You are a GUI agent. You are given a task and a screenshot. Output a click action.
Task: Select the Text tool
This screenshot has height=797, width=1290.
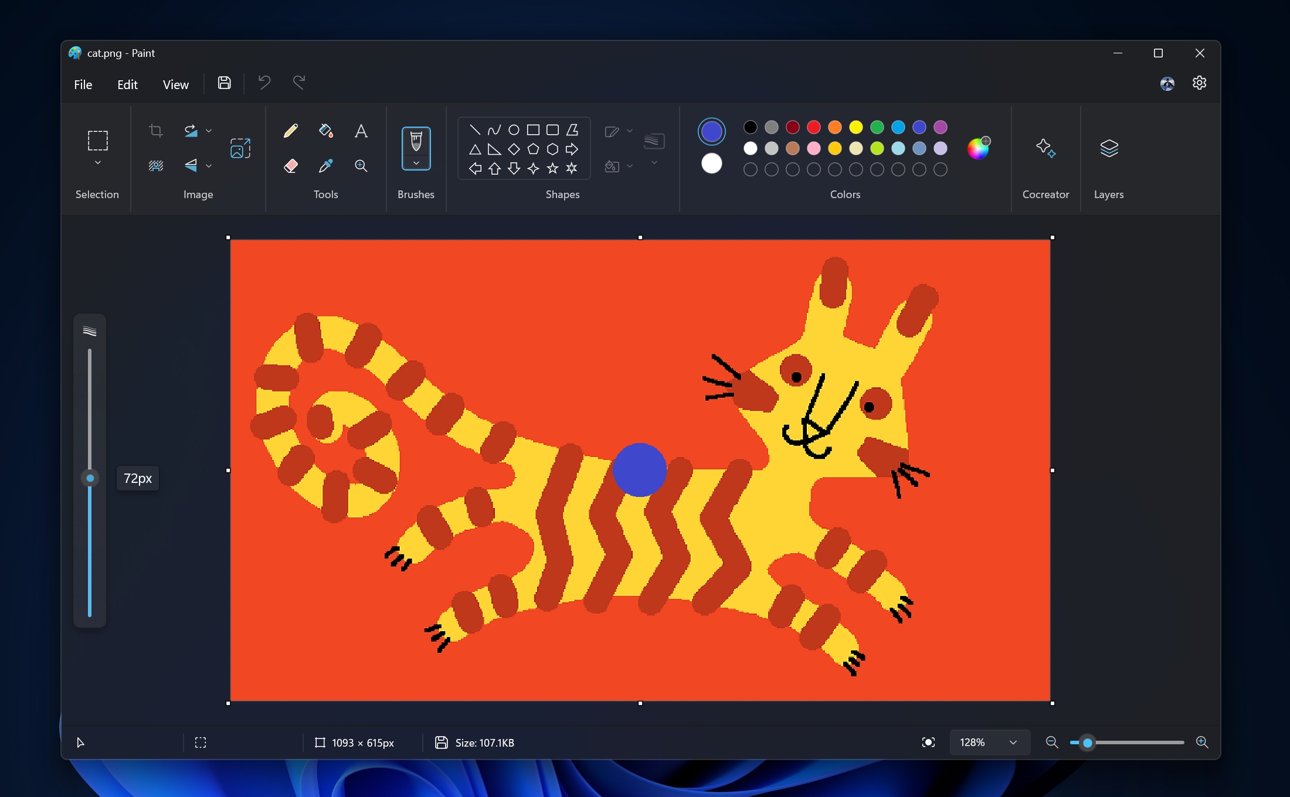[x=360, y=130]
